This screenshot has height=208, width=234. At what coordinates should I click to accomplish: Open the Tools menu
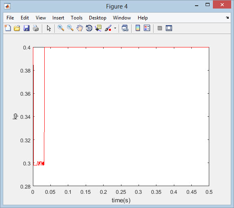click(x=76, y=18)
